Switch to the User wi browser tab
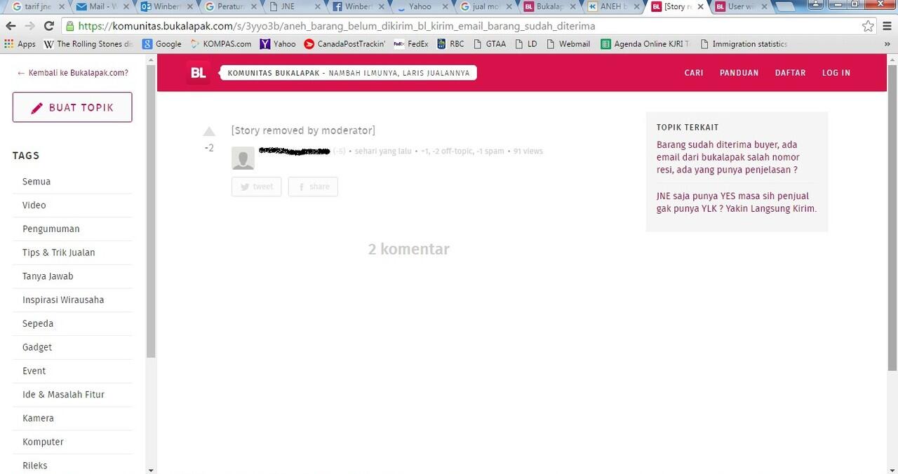The image size is (898, 474). (742, 6)
